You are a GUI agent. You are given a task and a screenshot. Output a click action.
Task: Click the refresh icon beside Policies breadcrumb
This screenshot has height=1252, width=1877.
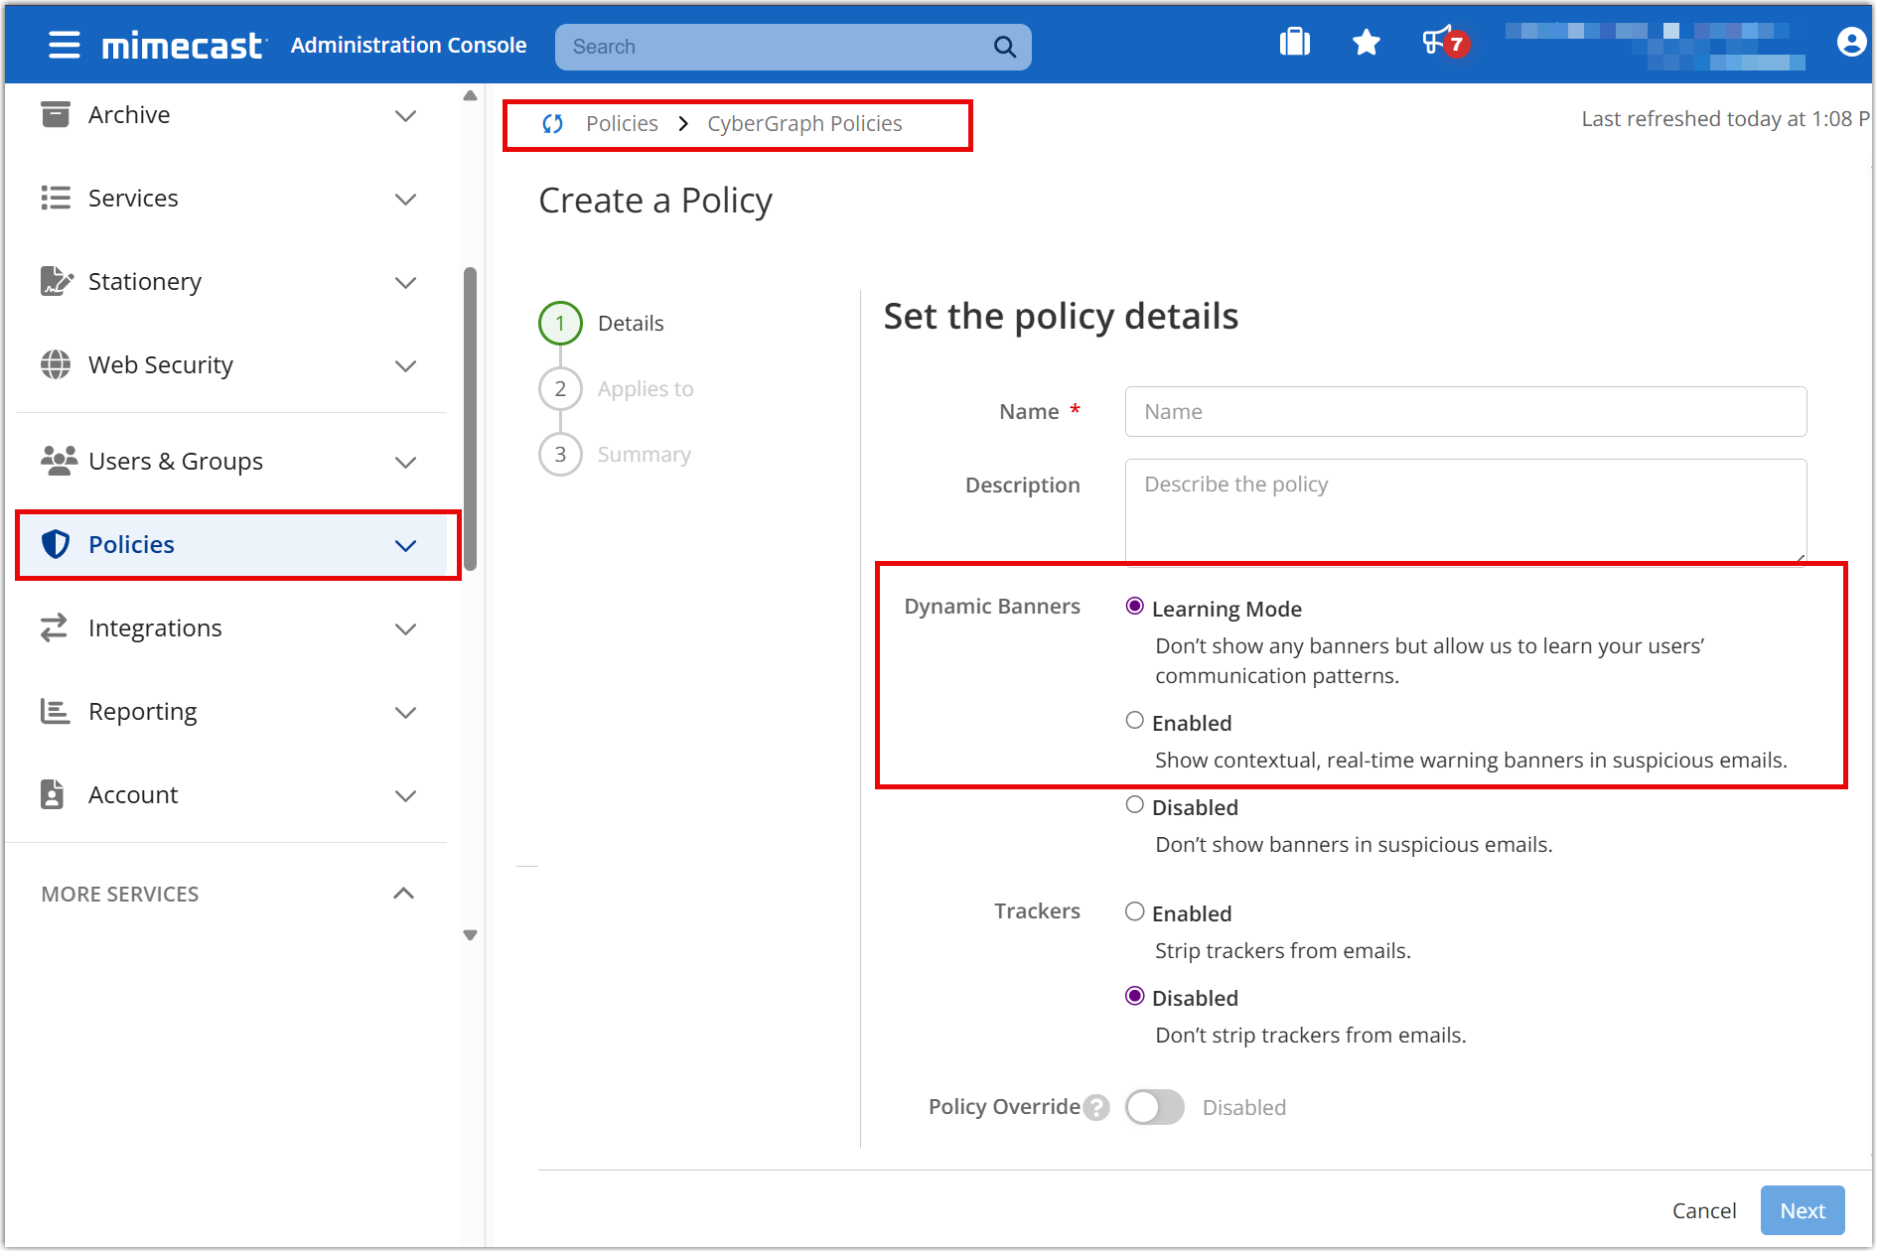pos(553,124)
